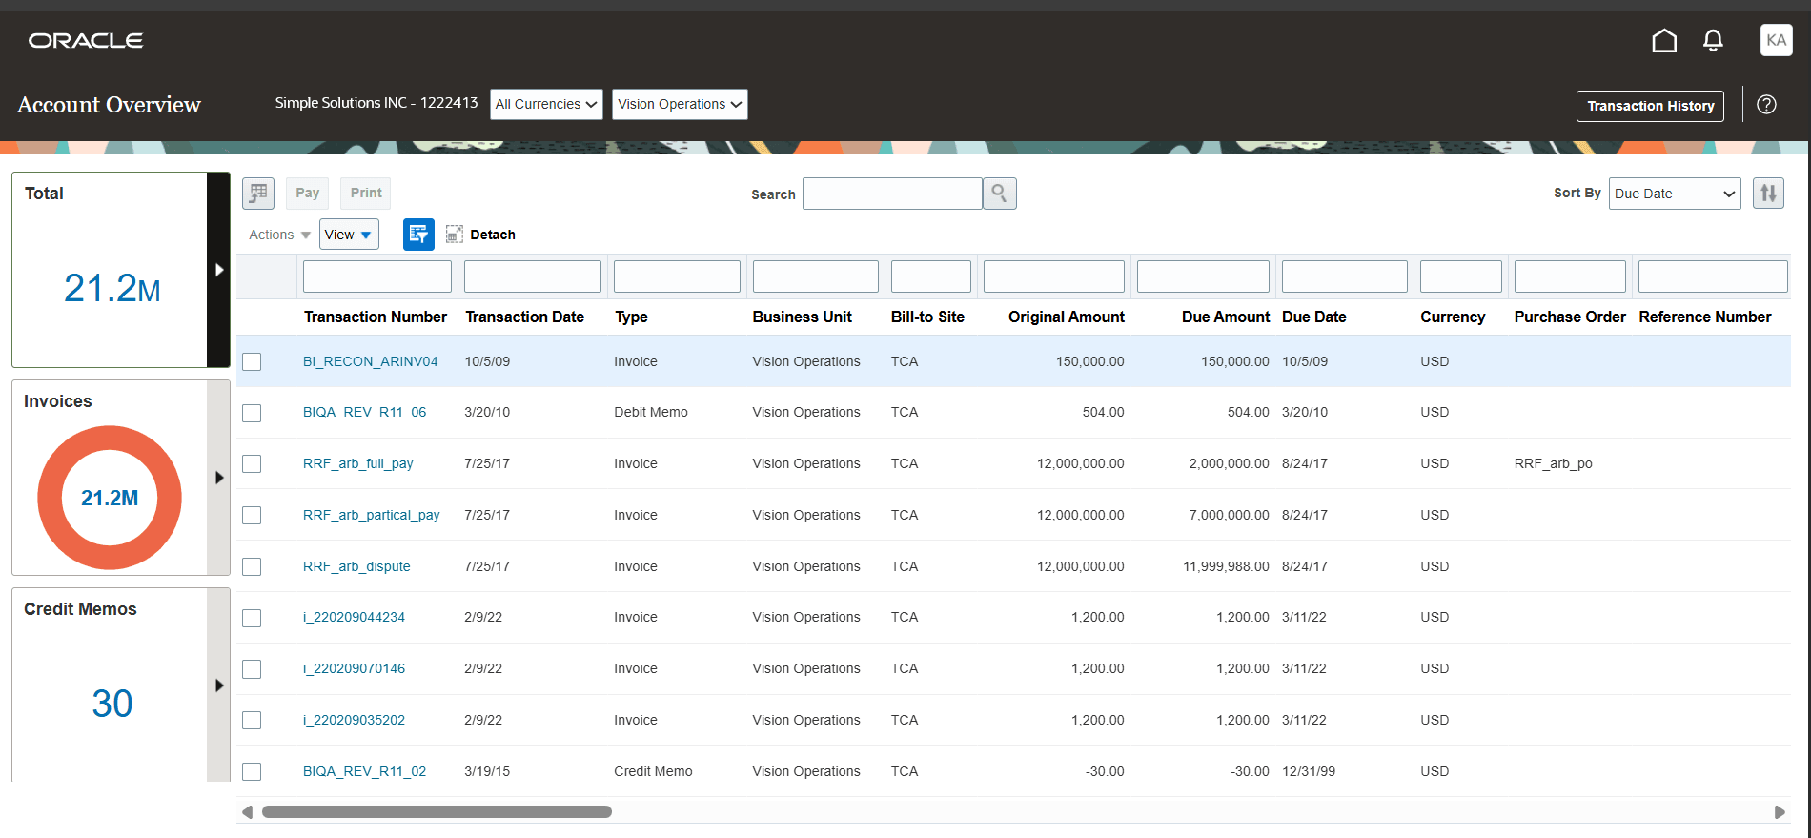Select checkbox for BIQA_REV_R11_06 row
The image size is (1811, 838).
[252, 413]
